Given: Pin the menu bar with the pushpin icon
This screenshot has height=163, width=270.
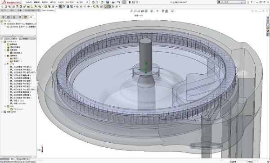Looking at the screenshot, I should point(87,2).
